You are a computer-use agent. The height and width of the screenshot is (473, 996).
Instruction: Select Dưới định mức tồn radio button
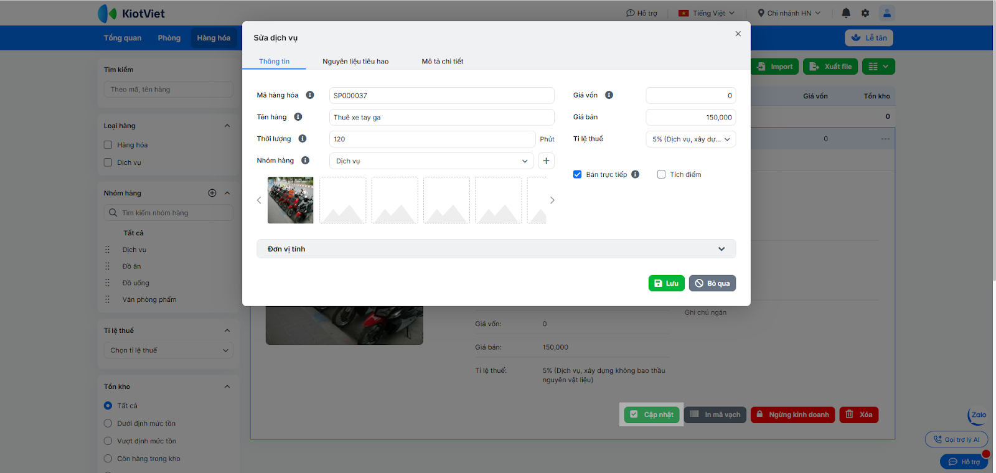click(x=108, y=423)
